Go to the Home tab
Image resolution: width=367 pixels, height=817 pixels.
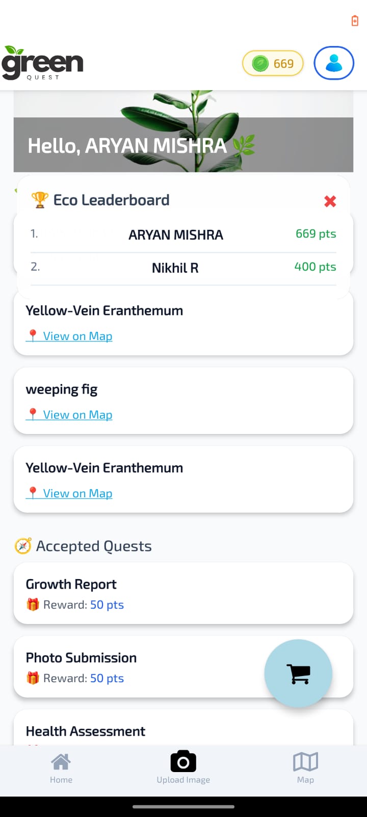[61, 767]
